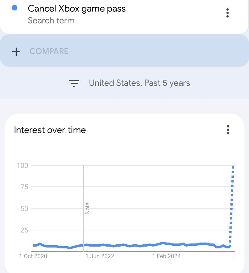Click the Search term label
Screen dimensions: 249x273
point(51,20)
